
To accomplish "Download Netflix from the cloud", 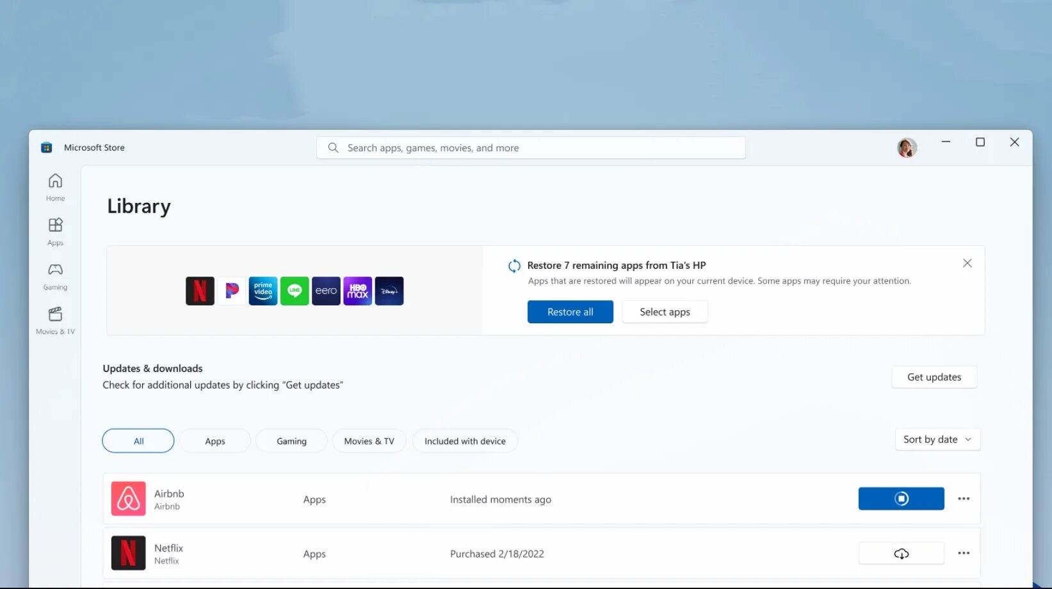I will 901,553.
